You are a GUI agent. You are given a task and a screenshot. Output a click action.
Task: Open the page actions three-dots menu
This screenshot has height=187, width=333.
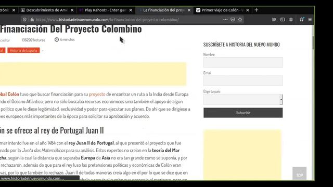pyautogui.click(x=225, y=20)
